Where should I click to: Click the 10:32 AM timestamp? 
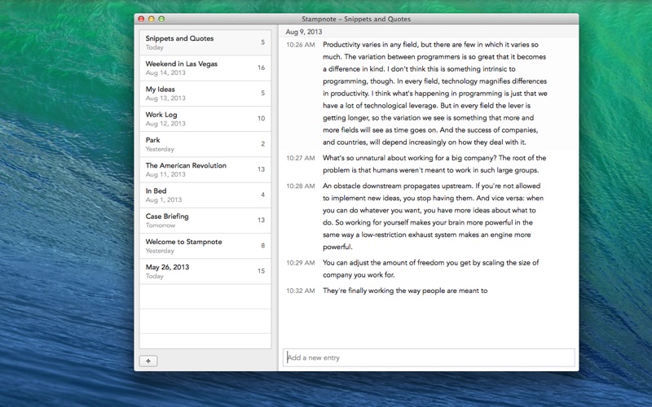300,291
